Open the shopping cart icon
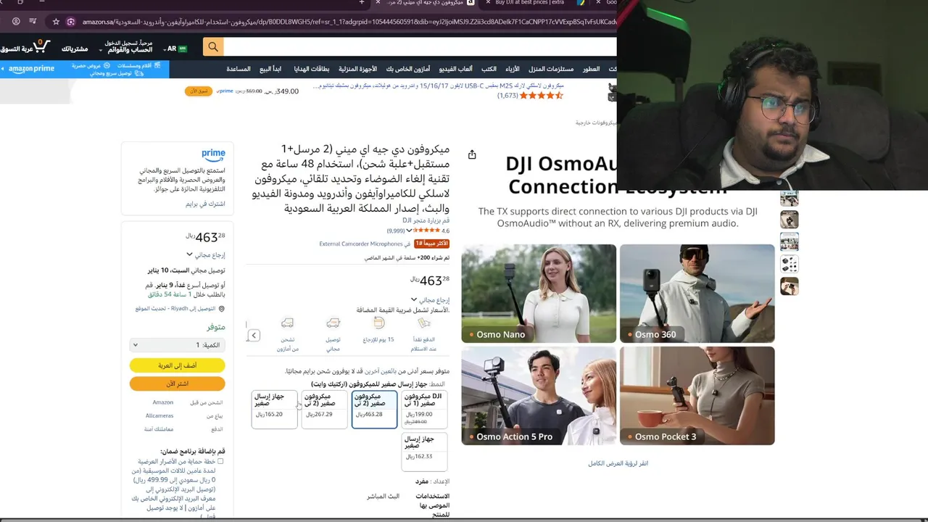 click(41, 46)
